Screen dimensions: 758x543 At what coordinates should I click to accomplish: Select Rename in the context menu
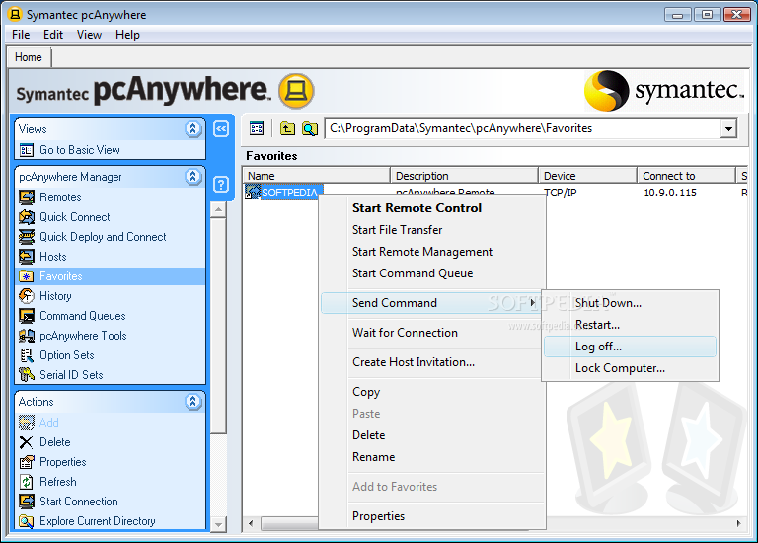pyautogui.click(x=373, y=457)
